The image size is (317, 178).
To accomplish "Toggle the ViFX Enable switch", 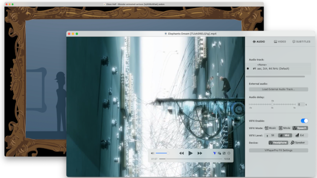I will 305,121.
